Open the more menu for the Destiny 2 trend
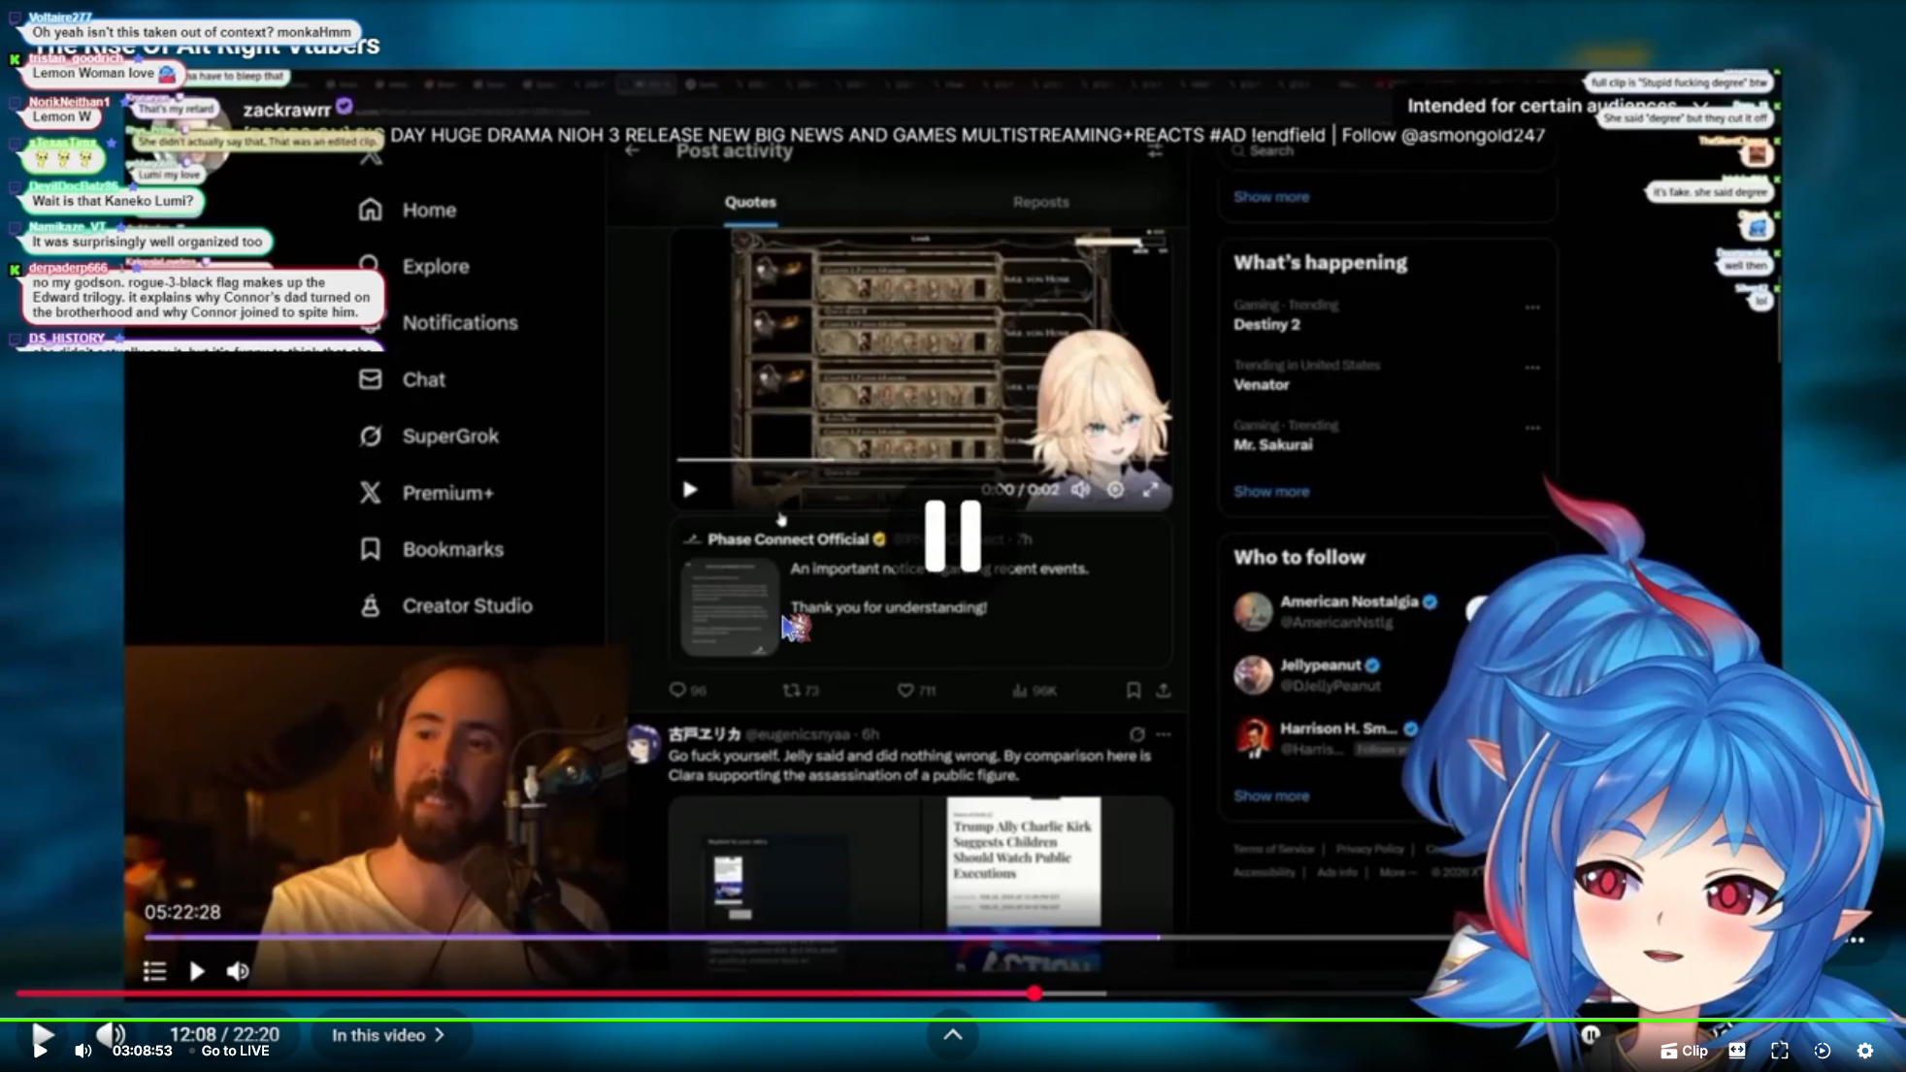Screen dimensions: 1906x1072 point(1532,308)
